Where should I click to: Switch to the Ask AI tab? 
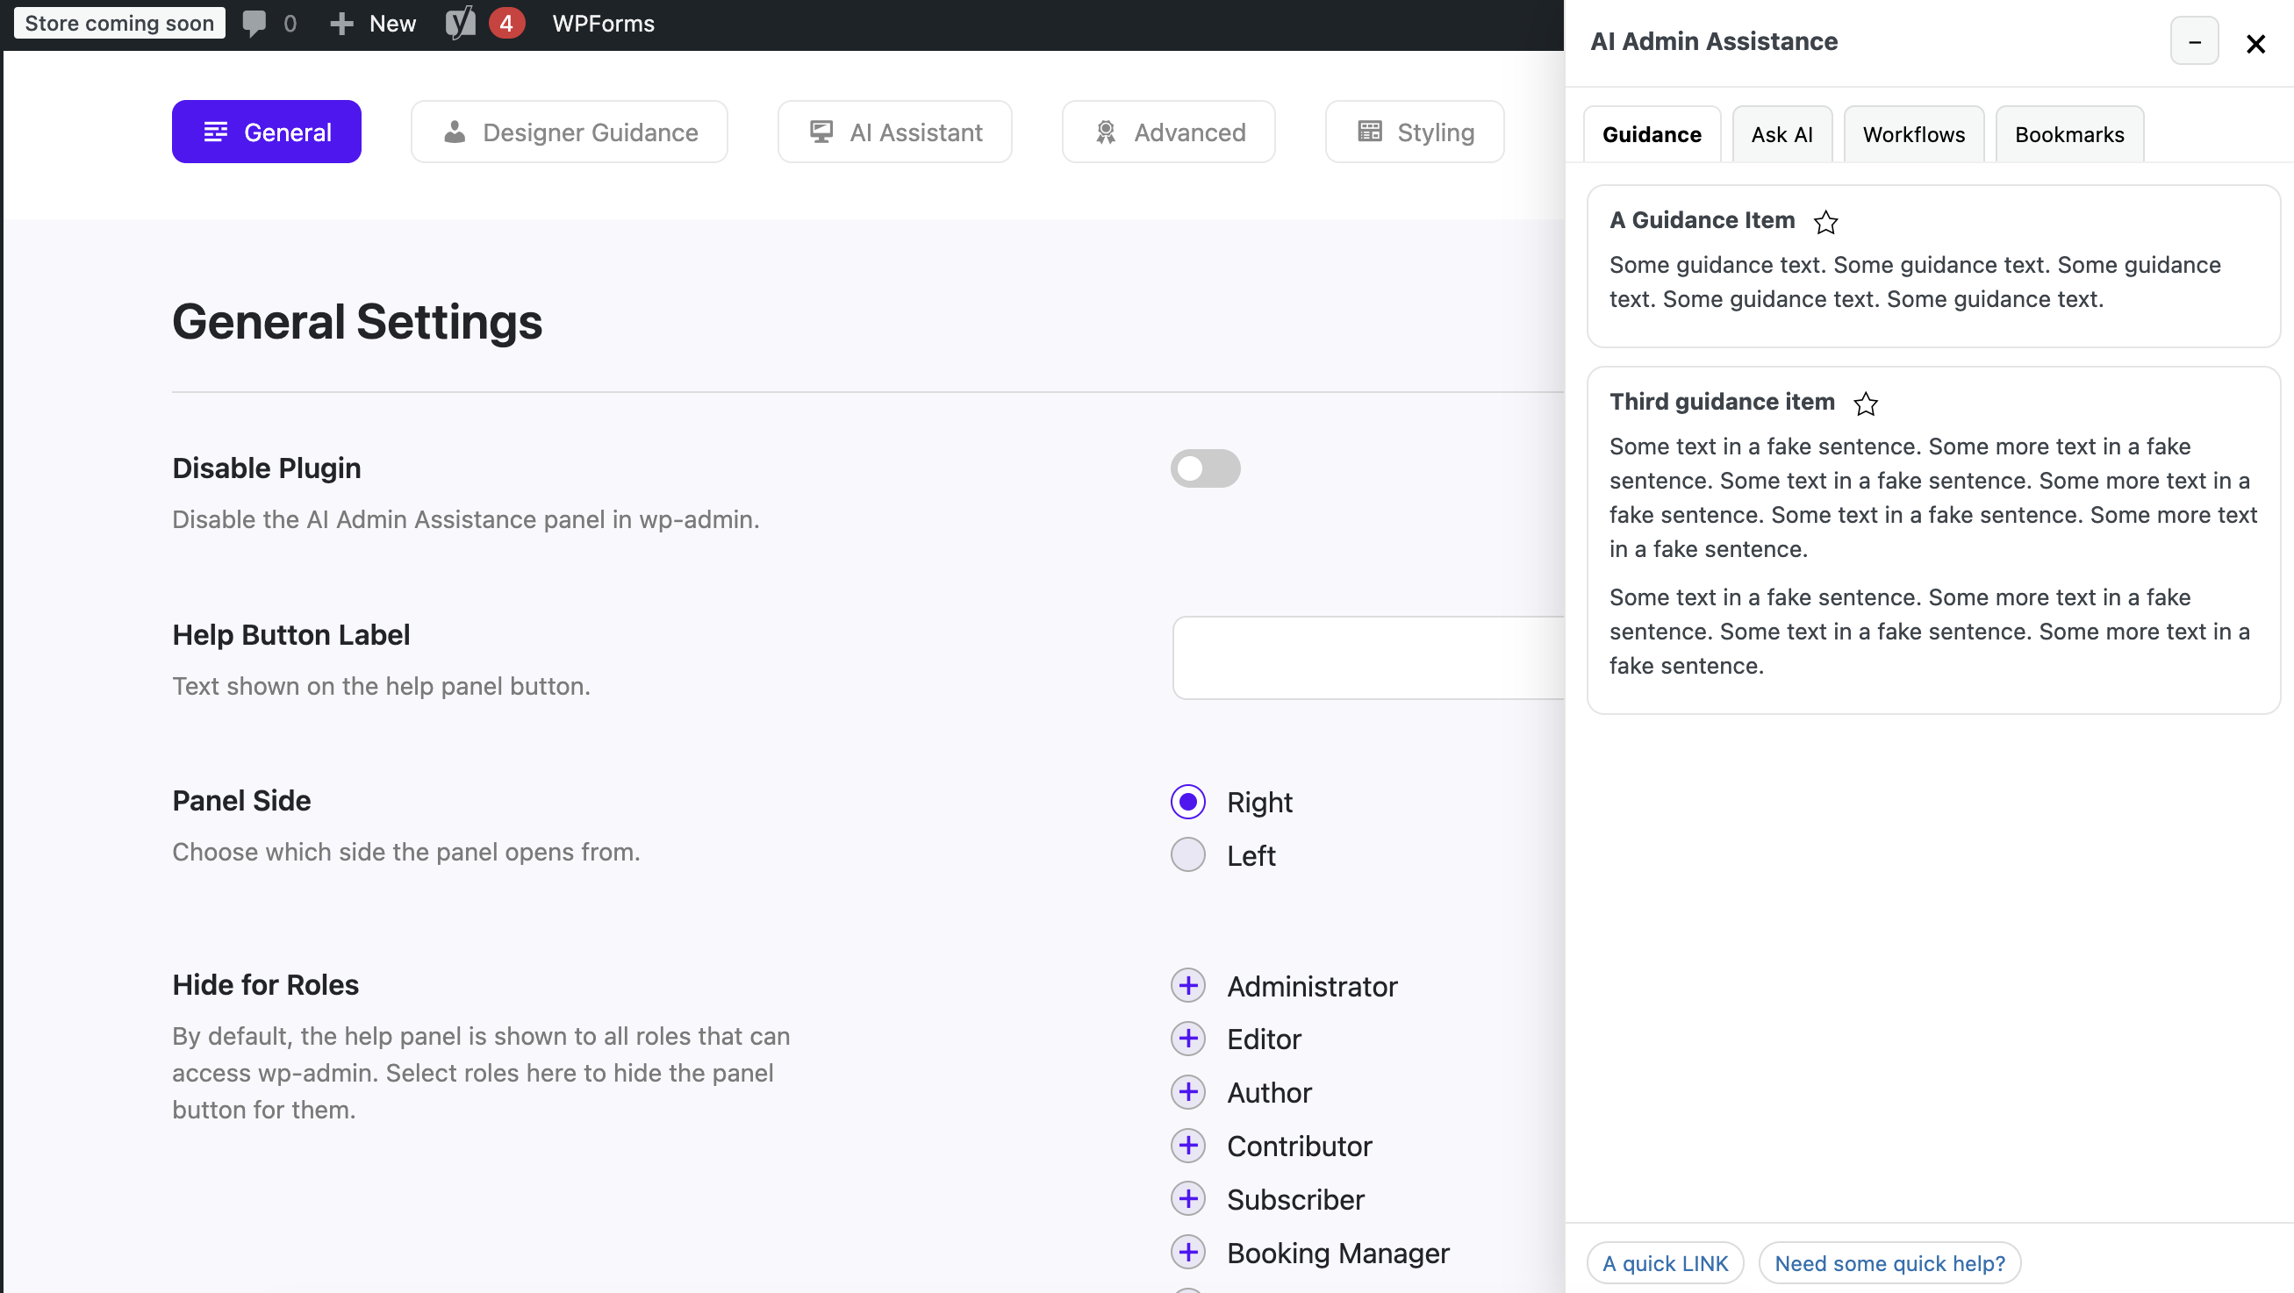click(x=1782, y=134)
